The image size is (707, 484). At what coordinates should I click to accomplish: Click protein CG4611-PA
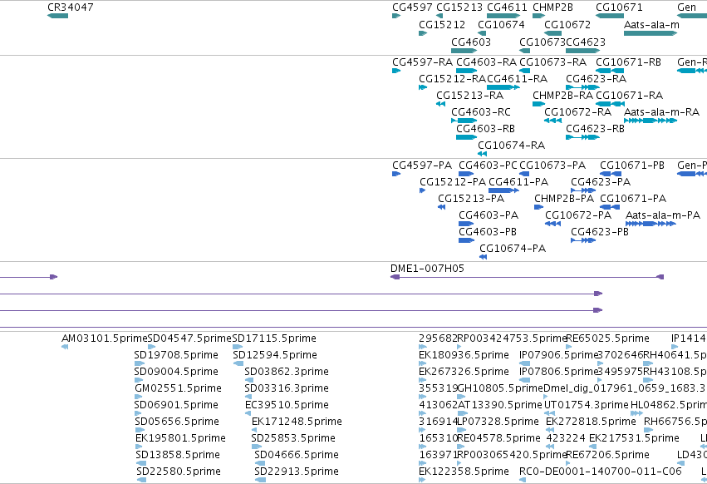point(503,190)
